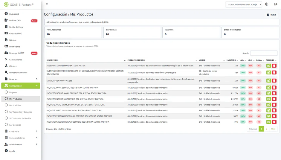Edit the PAQUETE PERSONA FISICA 20 ML product
The width and height of the screenshot is (281, 160).
tap(268, 116)
